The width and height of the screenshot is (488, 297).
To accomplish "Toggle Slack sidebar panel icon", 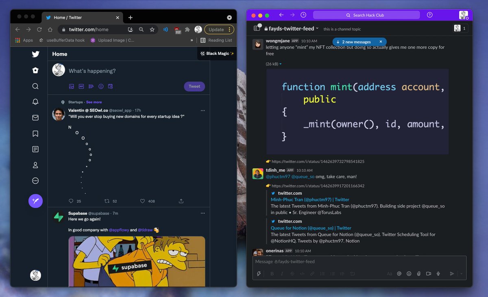I will [x=257, y=28].
